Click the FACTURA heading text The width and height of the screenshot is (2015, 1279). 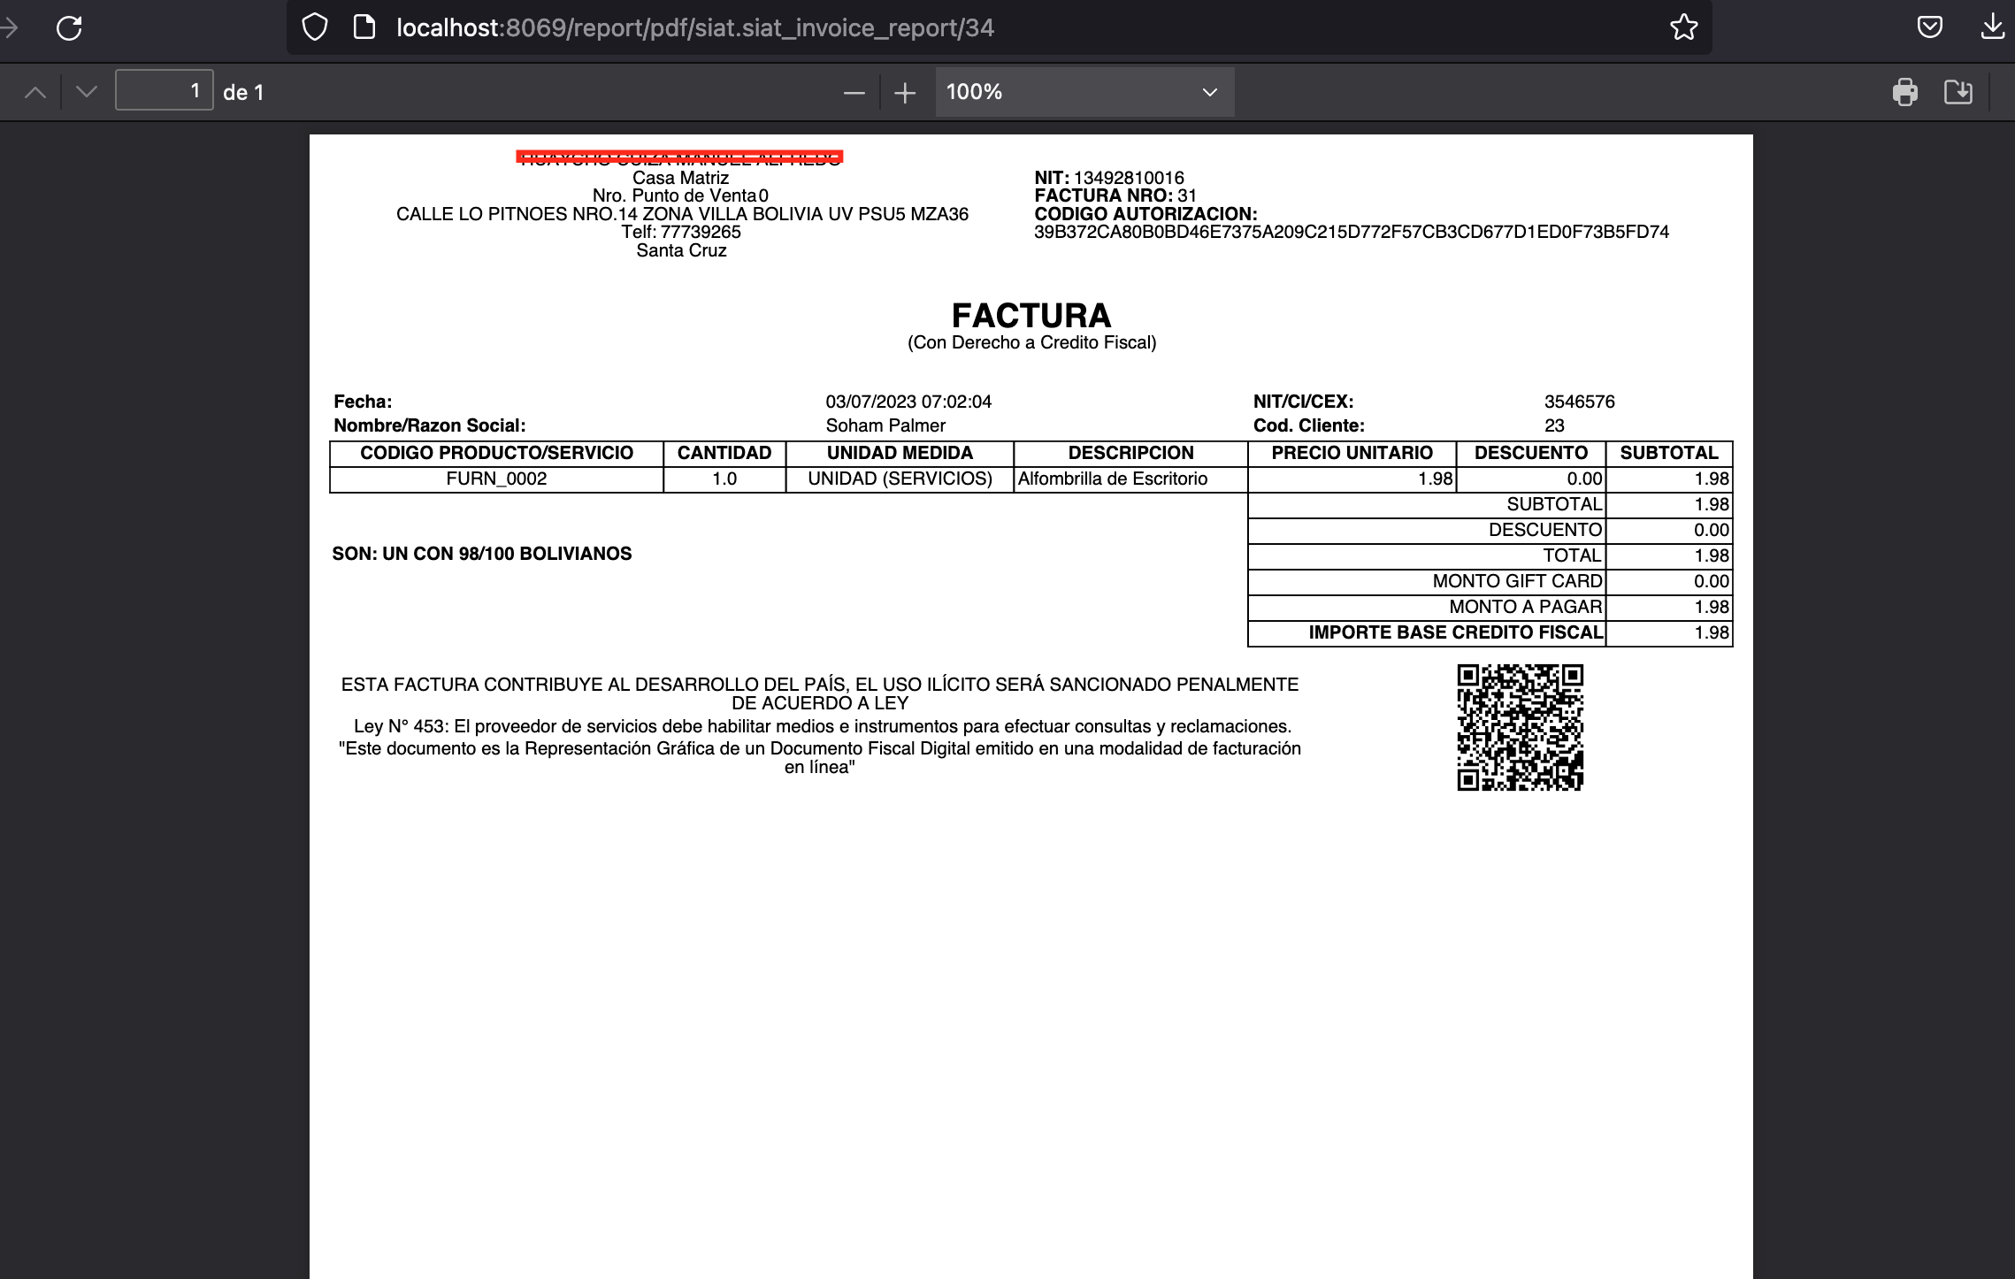coord(1030,316)
